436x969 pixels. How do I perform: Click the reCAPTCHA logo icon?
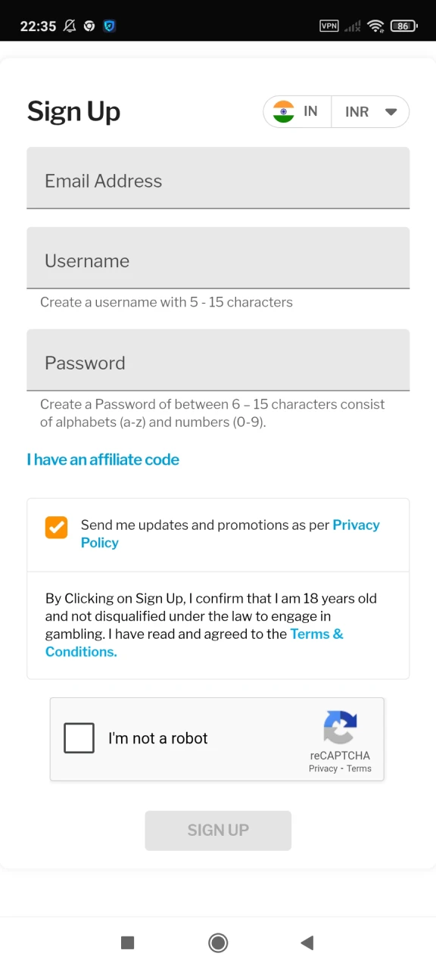[340, 728]
